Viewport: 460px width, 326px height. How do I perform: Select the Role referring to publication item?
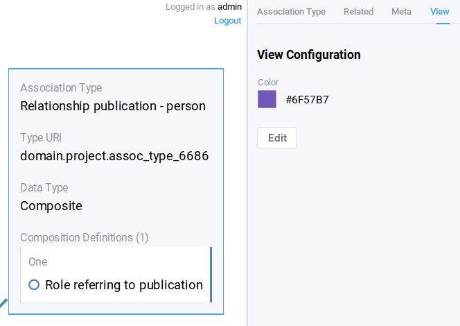[123, 285]
